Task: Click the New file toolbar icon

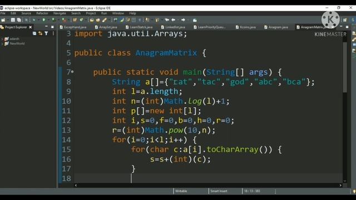Action: 3,20
